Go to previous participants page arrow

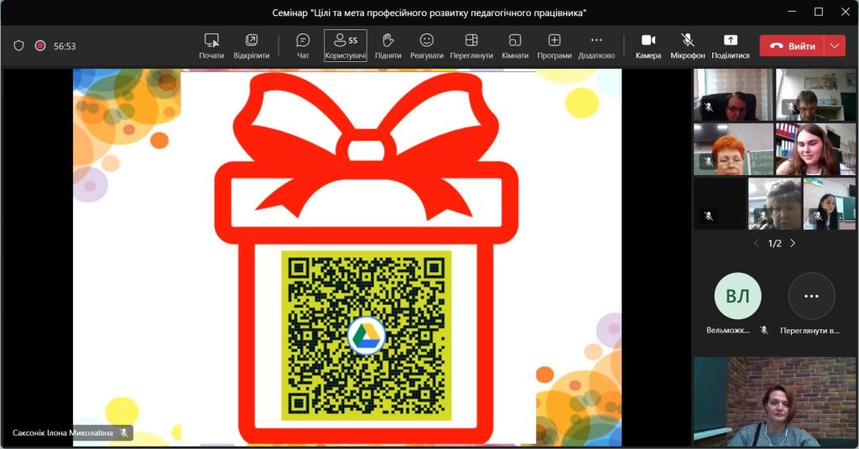coord(757,244)
